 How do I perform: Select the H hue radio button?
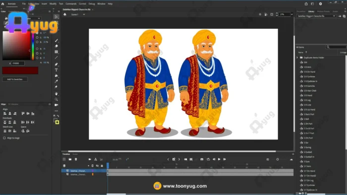37,33
